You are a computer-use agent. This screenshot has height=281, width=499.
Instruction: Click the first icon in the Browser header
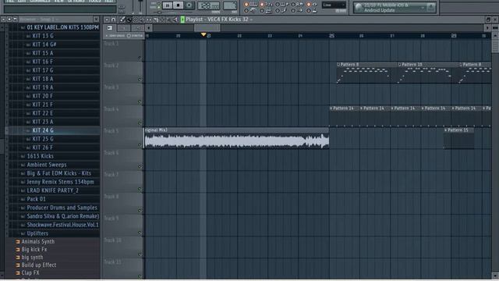[3, 20]
